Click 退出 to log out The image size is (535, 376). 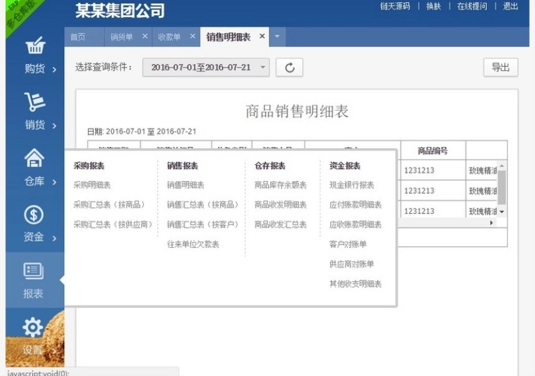(x=510, y=6)
